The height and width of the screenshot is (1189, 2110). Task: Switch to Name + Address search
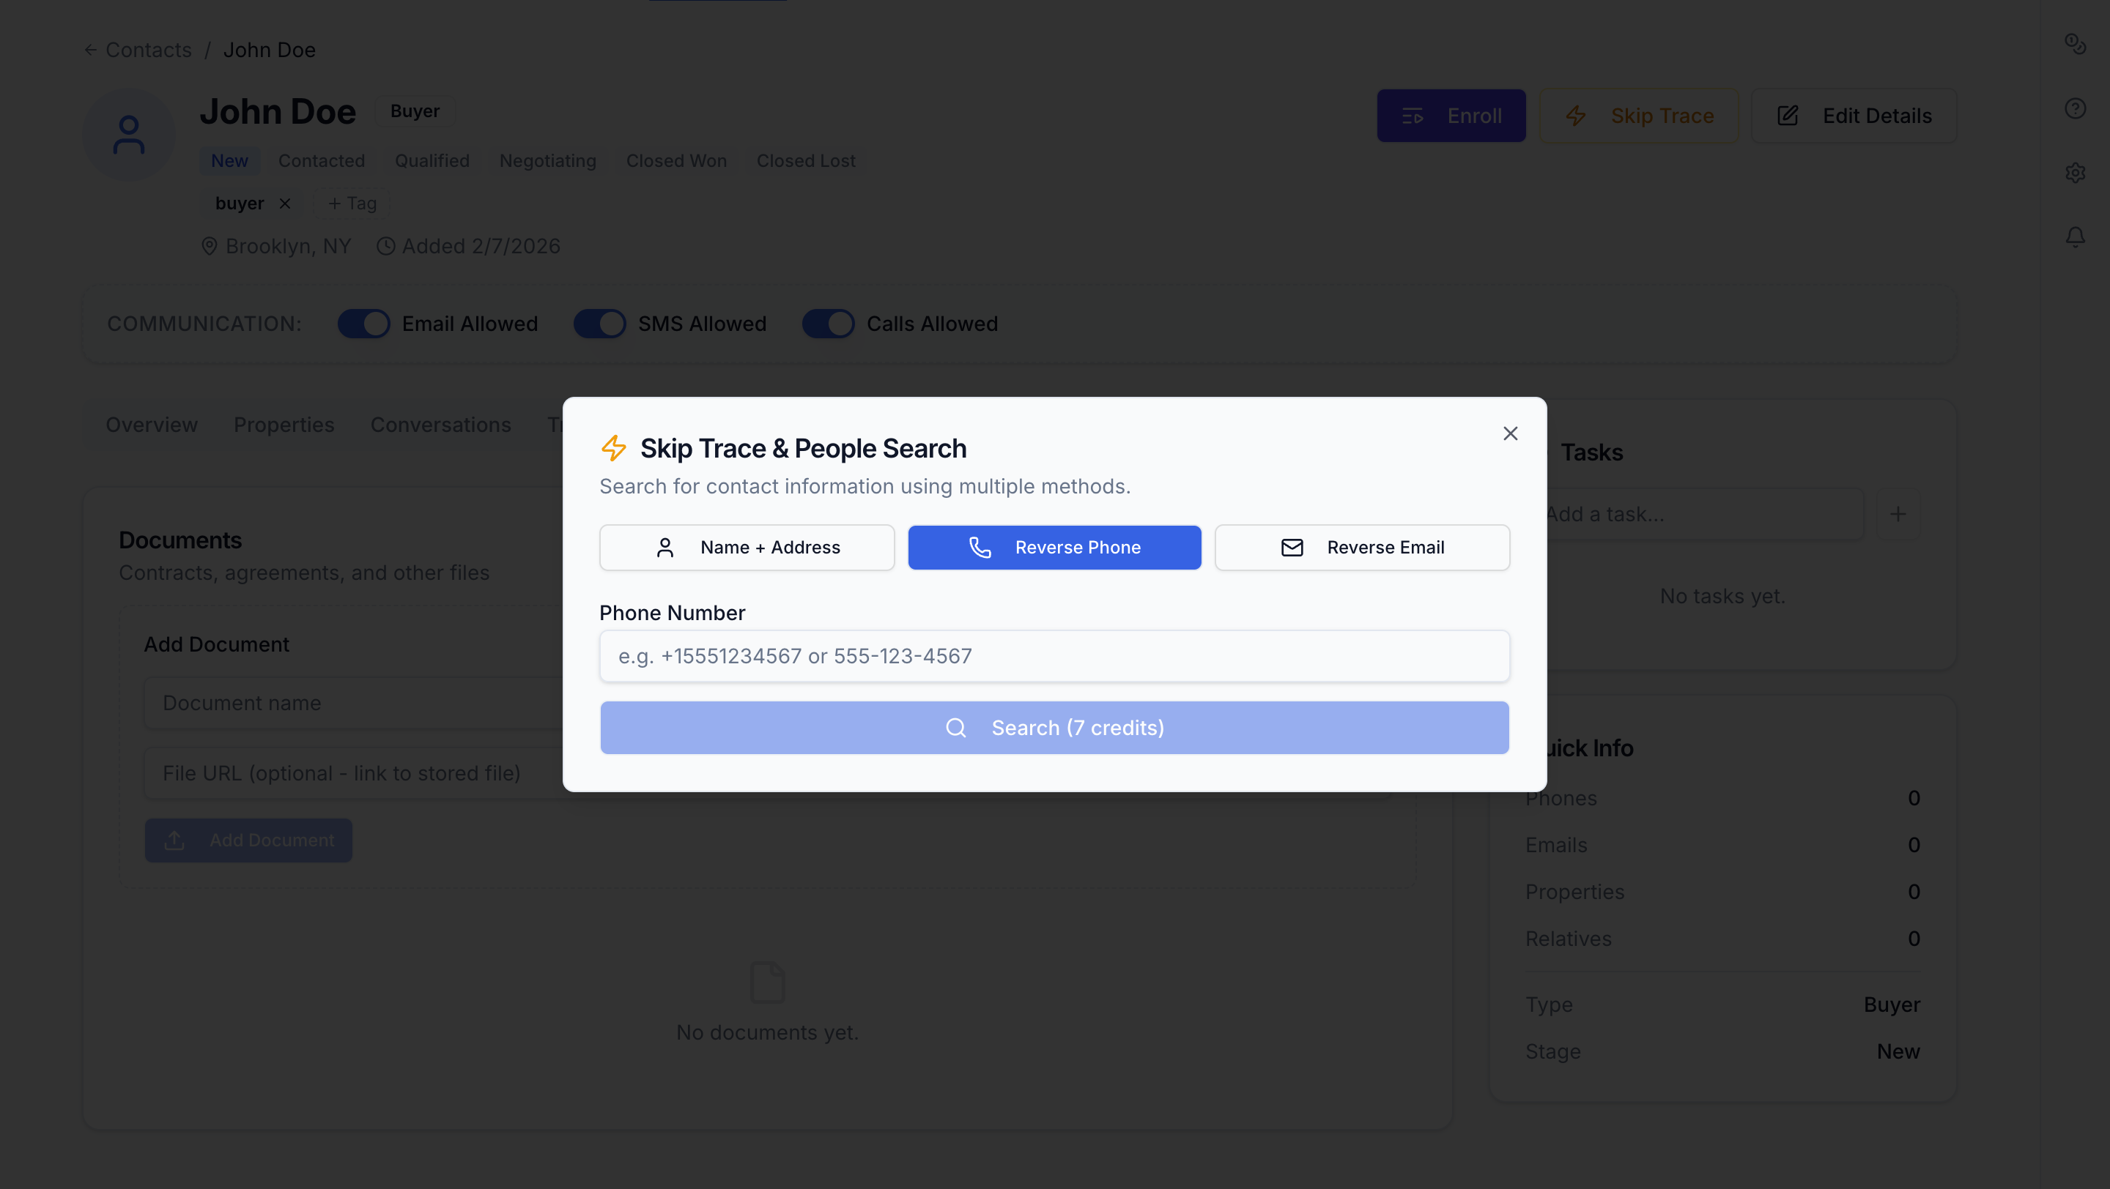tap(747, 548)
